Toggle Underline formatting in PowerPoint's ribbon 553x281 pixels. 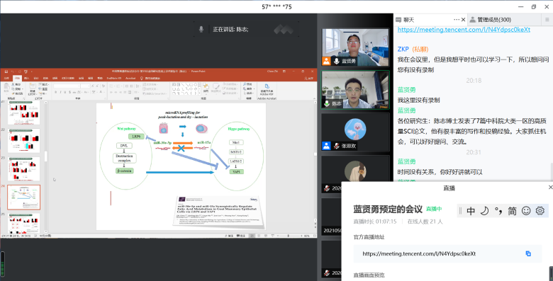(x=65, y=92)
